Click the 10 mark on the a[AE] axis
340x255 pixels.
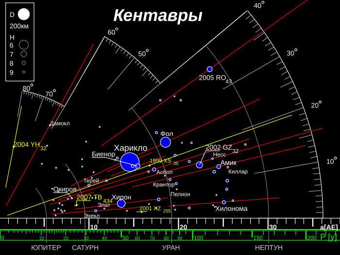94,227
